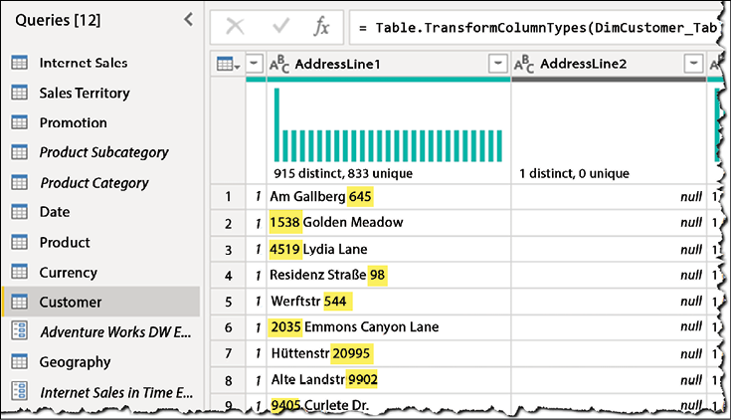
Task: Select the Geography query
Action: pos(75,361)
